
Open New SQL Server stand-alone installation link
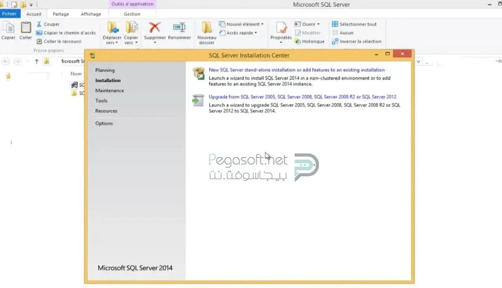pos(296,70)
